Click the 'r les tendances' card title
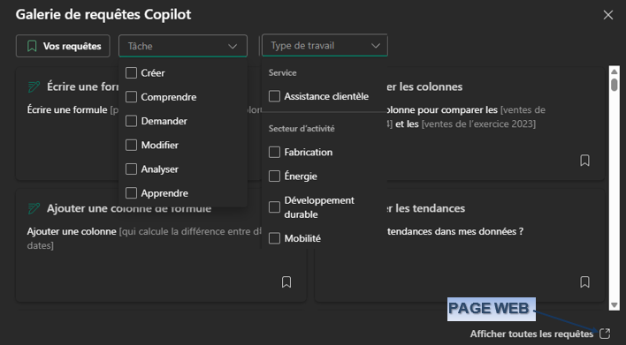Image resolution: width=626 pixels, height=345 pixels. 426,208
